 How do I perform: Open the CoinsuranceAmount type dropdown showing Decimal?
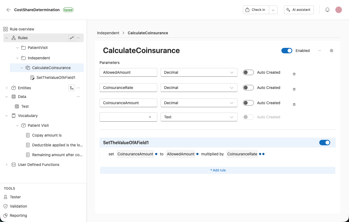(x=199, y=103)
